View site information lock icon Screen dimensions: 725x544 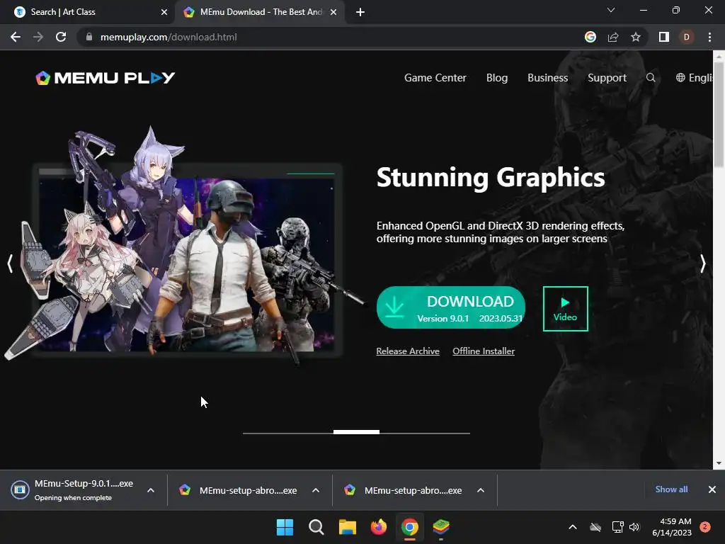[89, 37]
